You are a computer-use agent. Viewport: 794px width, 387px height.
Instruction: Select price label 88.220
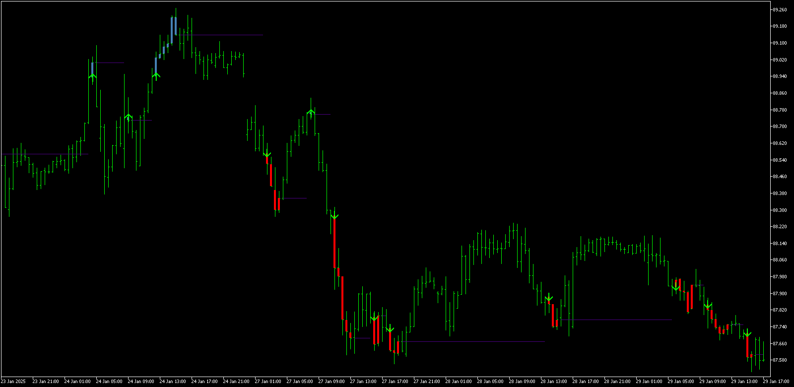point(780,227)
